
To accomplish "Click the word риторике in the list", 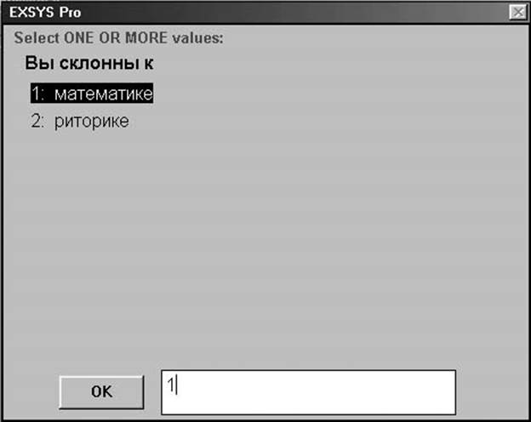I will click(x=92, y=122).
